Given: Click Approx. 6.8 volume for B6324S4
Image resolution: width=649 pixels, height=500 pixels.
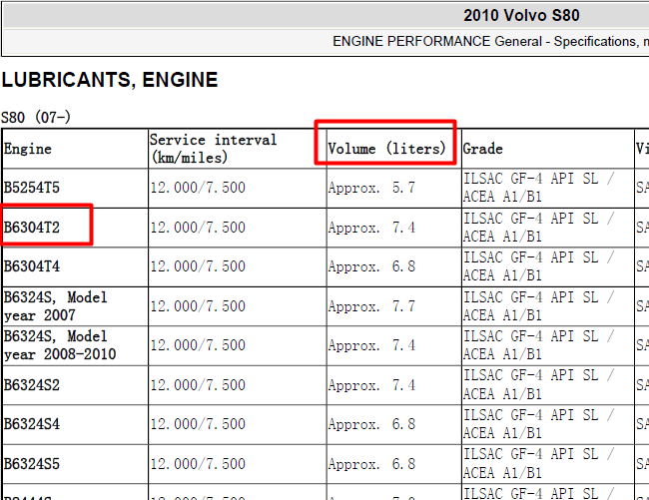Looking at the screenshot, I should click(x=371, y=425).
